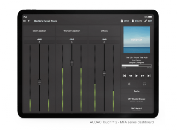
Task: Expand the Men's section -40dB arrow
Action: point(39,42)
